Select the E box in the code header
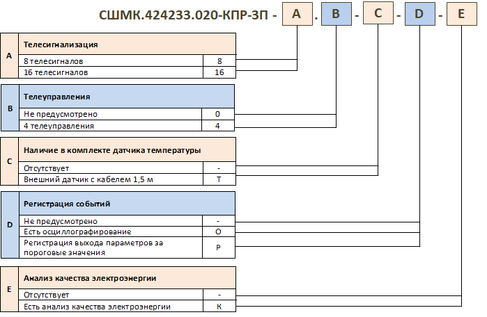Viewport: 487px width, 317px height. 461,14
